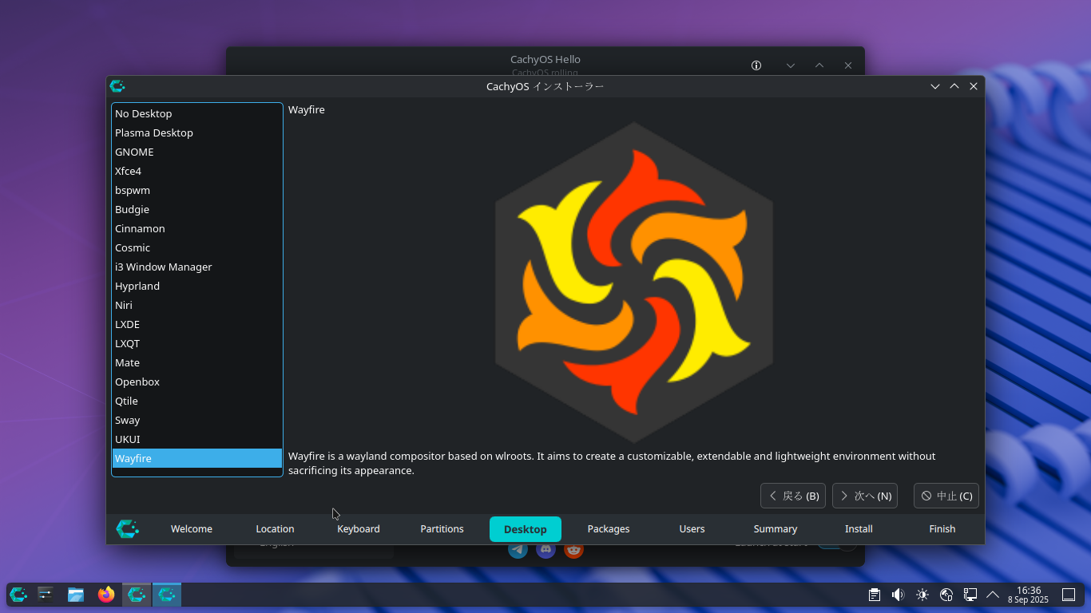Select Mate in the desktop list
The height and width of the screenshot is (613, 1091).
197,362
